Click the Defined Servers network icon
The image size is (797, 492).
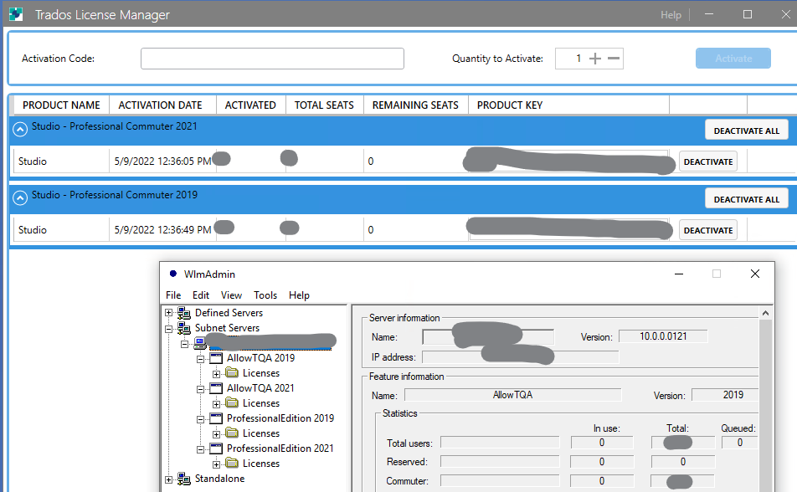click(183, 313)
